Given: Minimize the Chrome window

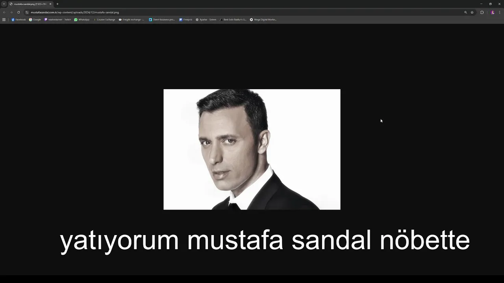Looking at the screenshot, I should 481,4.
